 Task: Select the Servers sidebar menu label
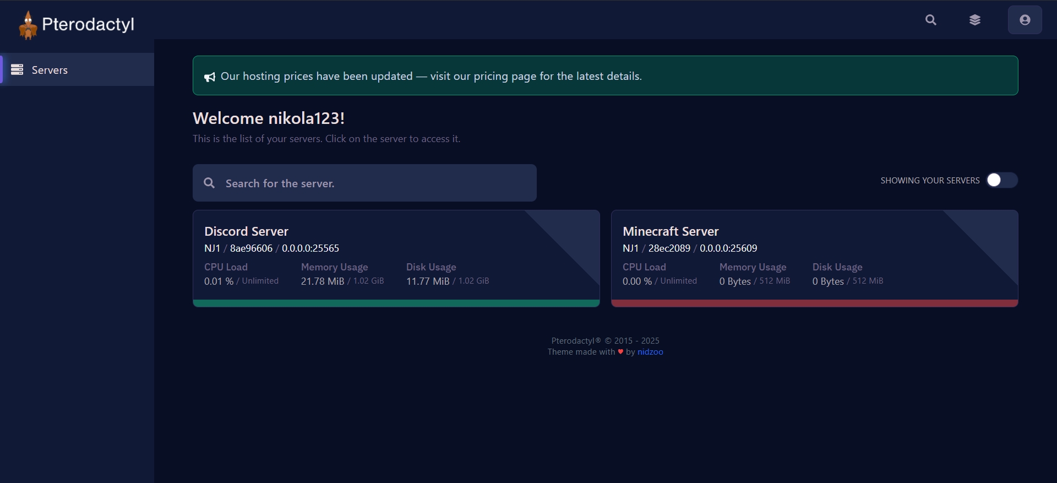(x=50, y=70)
